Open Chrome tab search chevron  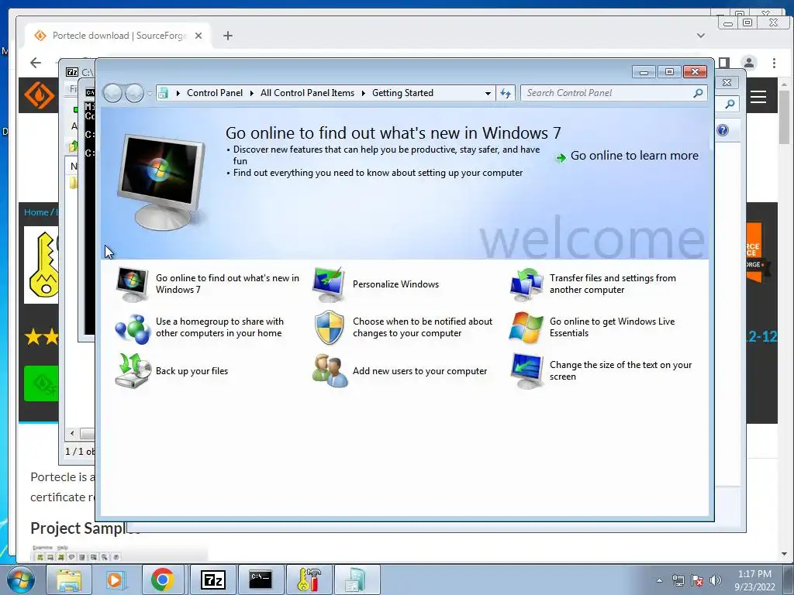[701, 36]
